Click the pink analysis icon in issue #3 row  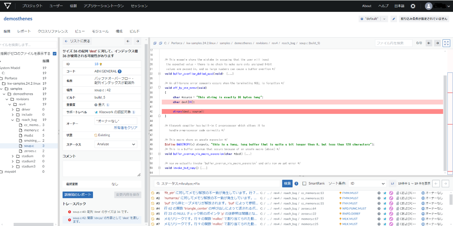coord(391,203)
